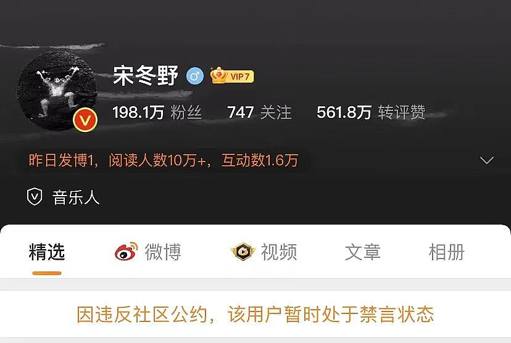Open the 561.8万 转评赞 stats
Image resolution: width=511 pixels, height=343 pixels.
(371, 112)
